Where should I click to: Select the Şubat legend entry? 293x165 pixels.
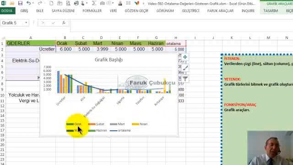point(96,124)
